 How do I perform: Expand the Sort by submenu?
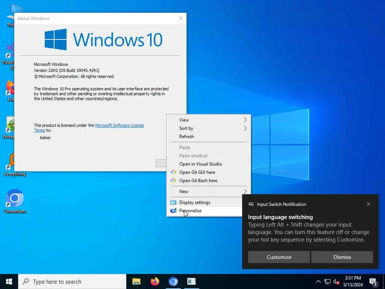[x=209, y=128]
